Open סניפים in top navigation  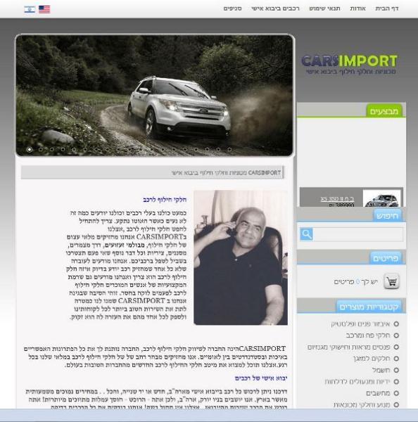(232, 8)
